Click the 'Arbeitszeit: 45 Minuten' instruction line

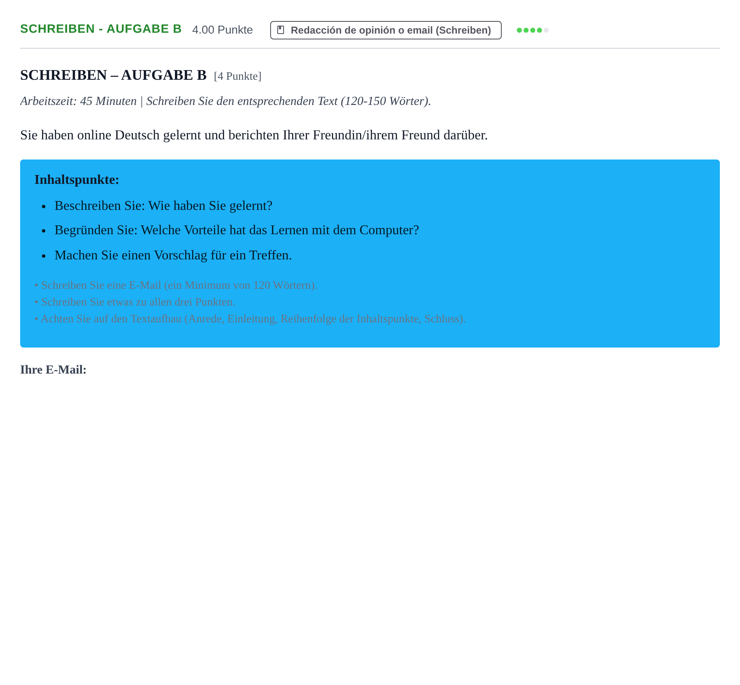(x=226, y=101)
